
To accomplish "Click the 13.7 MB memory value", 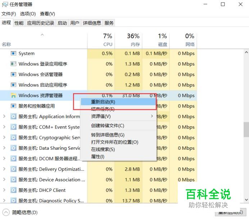I will click(x=131, y=200).
